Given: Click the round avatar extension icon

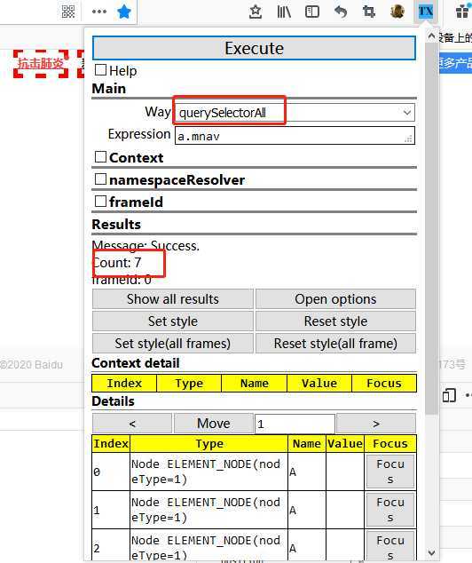Looking at the screenshot, I should (x=397, y=12).
